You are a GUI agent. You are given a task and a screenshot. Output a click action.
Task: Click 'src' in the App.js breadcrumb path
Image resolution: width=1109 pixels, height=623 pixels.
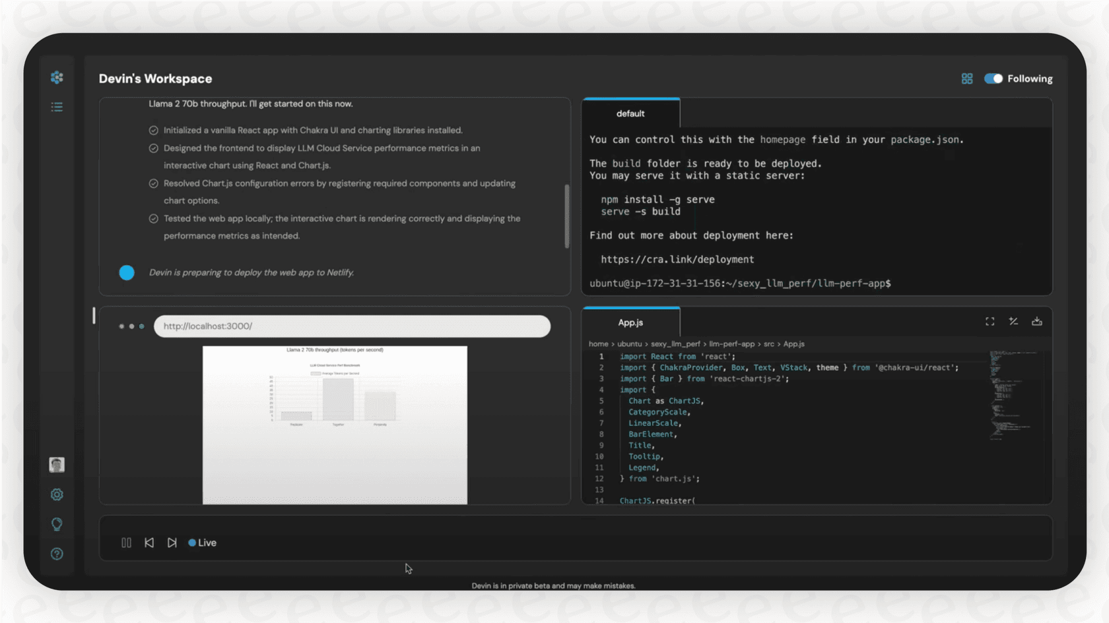click(768, 343)
